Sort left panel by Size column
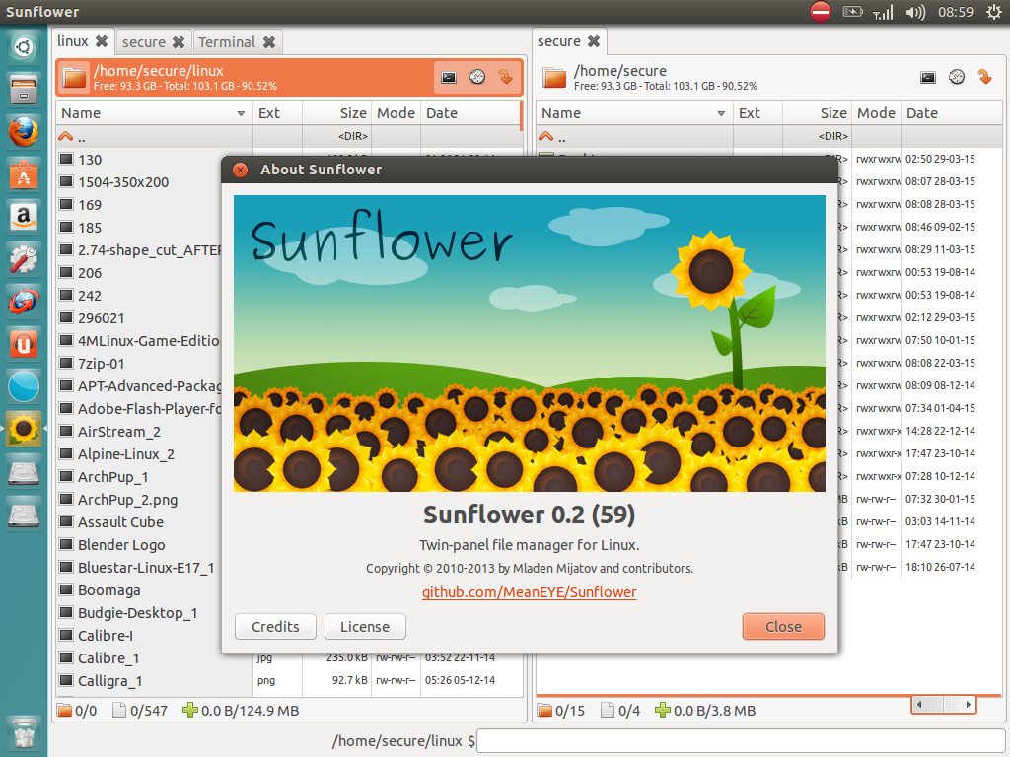The height and width of the screenshot is (757, 1010). click(x=336, y=113)
